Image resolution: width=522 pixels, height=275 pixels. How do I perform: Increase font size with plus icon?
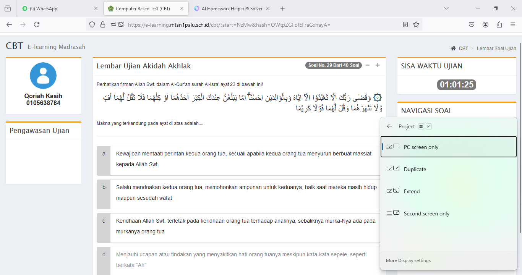pos(378,65)
